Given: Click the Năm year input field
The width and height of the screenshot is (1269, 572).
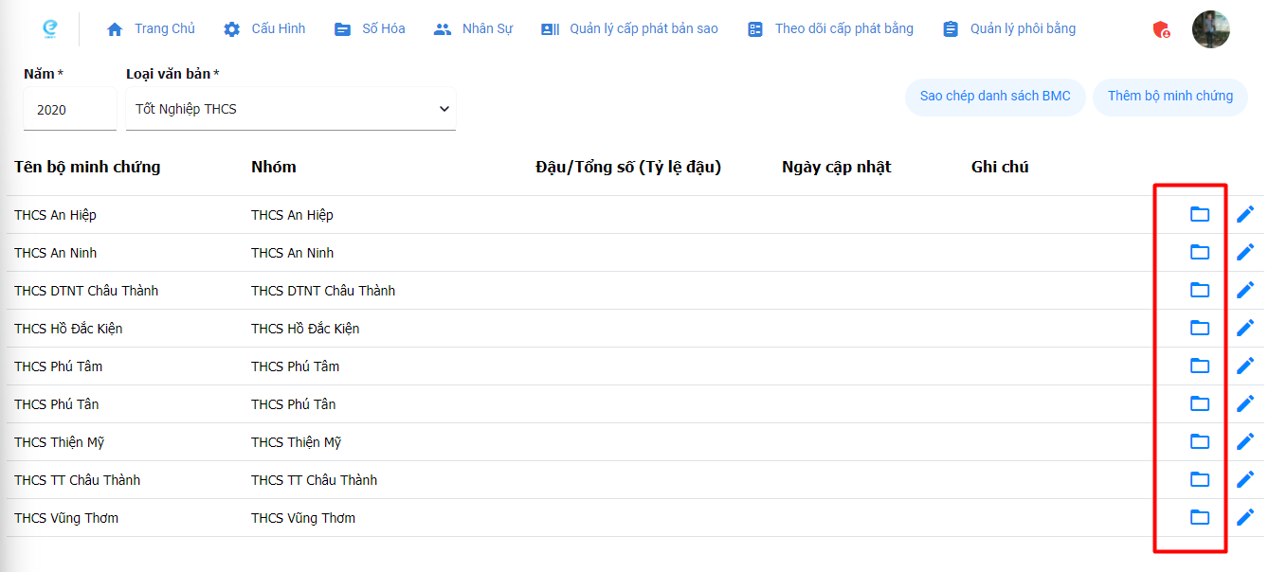Looking at the screenshot, I should pyautogui.click(x=69, y=110).
